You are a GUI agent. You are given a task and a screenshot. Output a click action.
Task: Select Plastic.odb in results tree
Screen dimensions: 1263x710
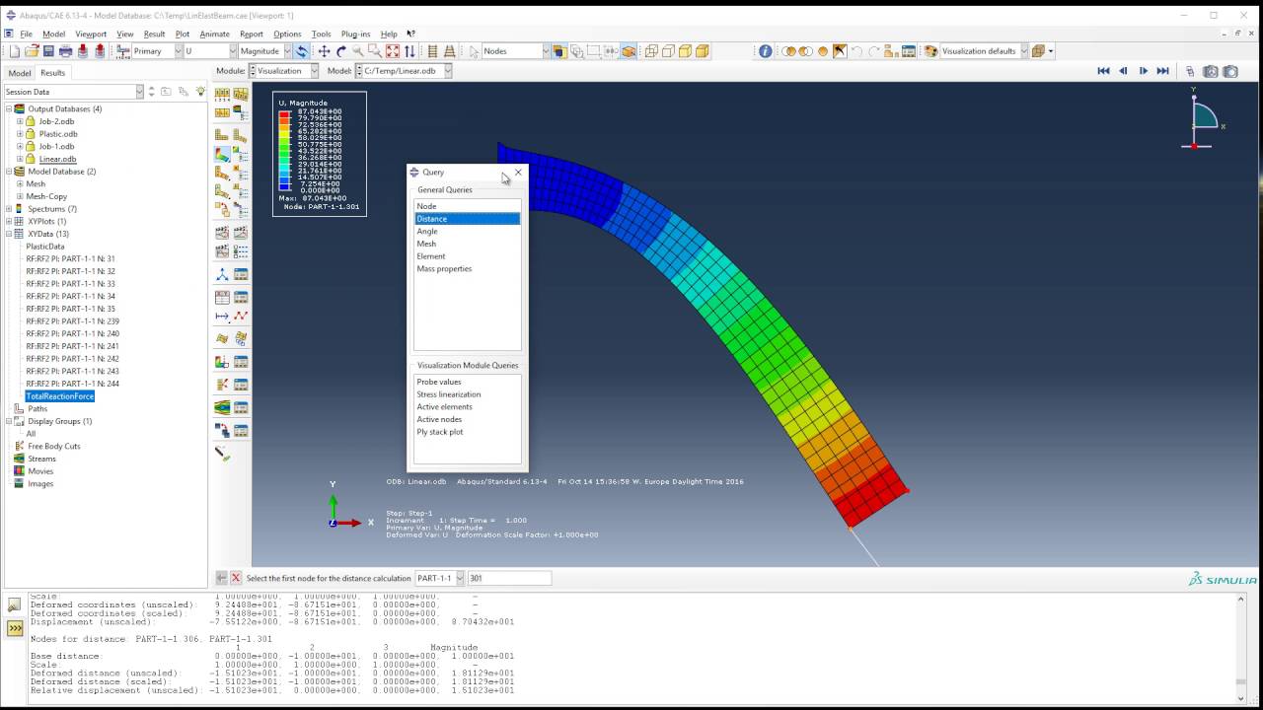point(58,134)
